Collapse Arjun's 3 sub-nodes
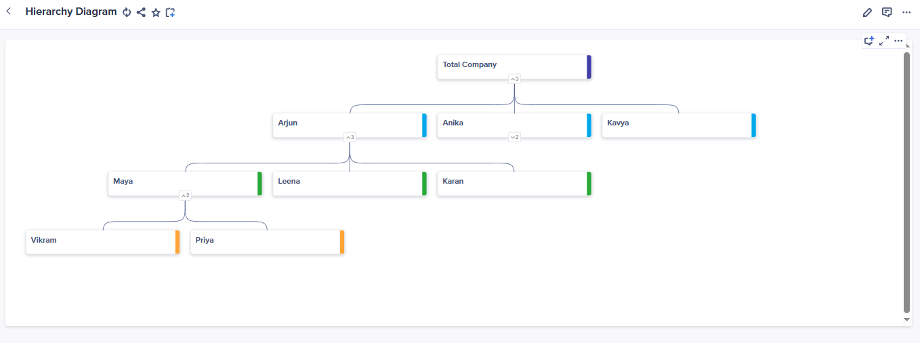 (350, 137)
